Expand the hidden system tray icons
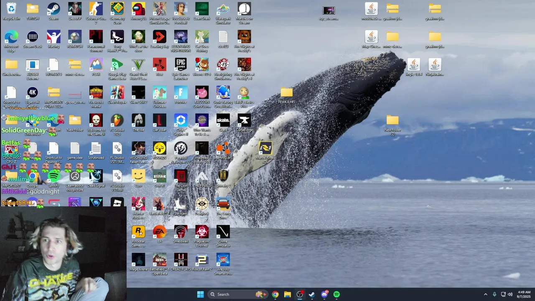The width and height of the screenshot is (535, 301). (x=485, y=294)
